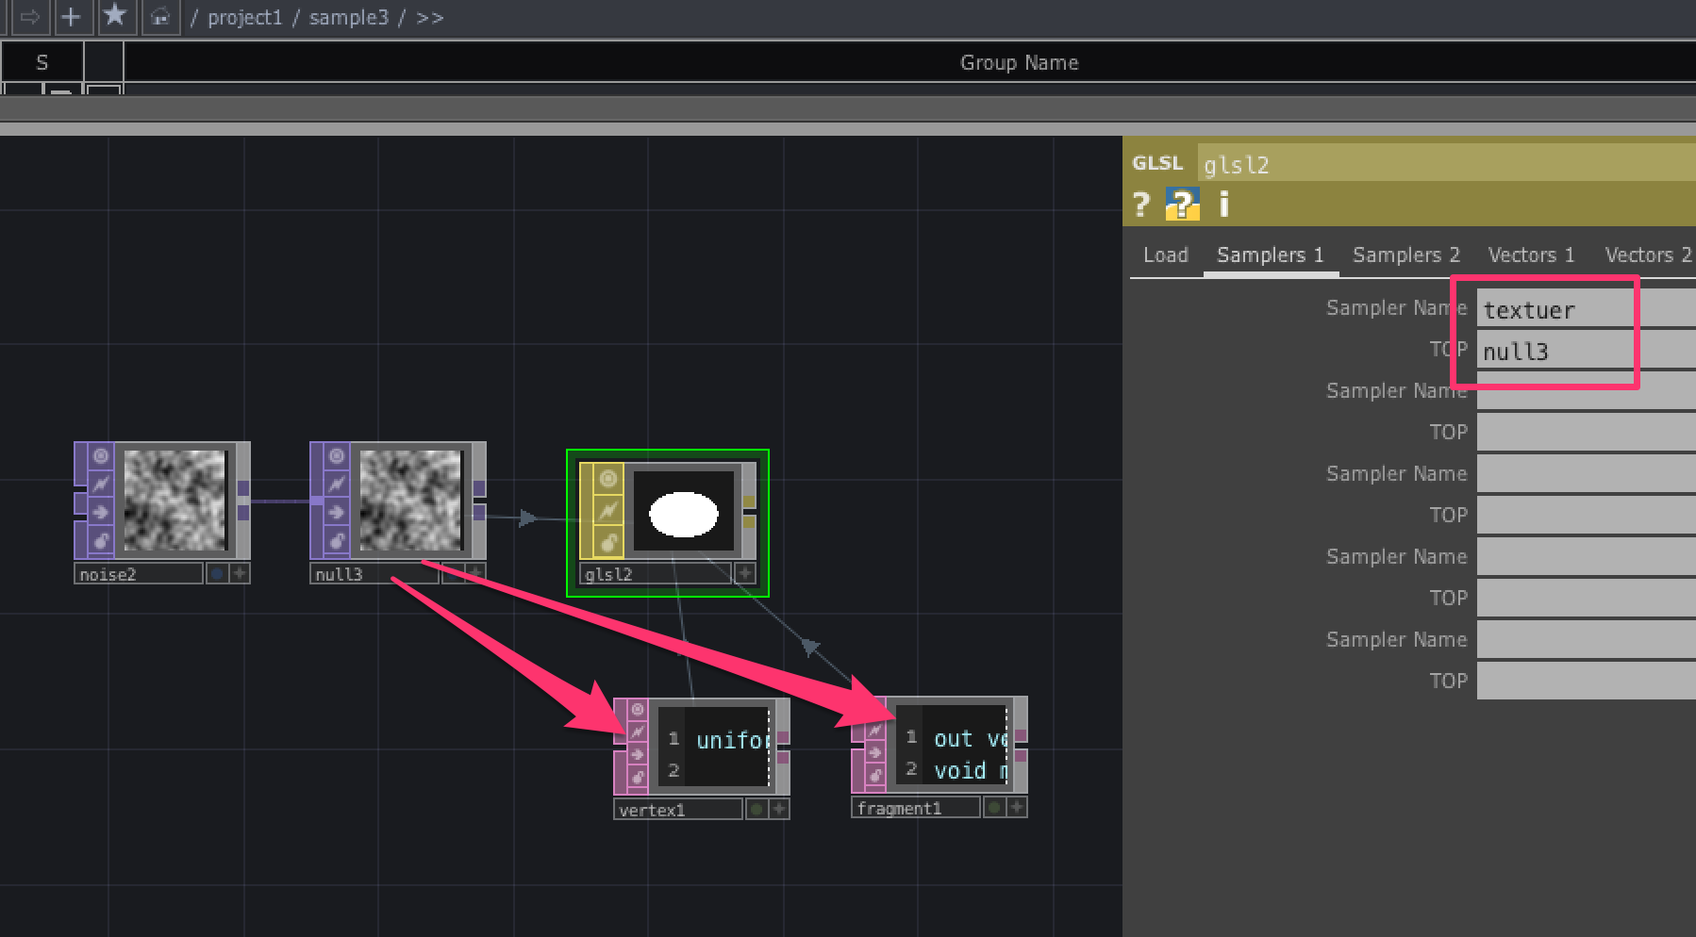The width and height of the screenshot is (1696, 937).
Task: Open the Vectors 1 tab
Action: click(1530, 255)
